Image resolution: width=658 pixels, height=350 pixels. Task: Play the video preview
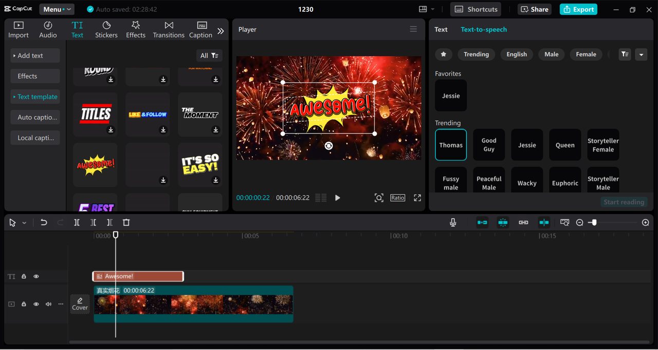338,198
